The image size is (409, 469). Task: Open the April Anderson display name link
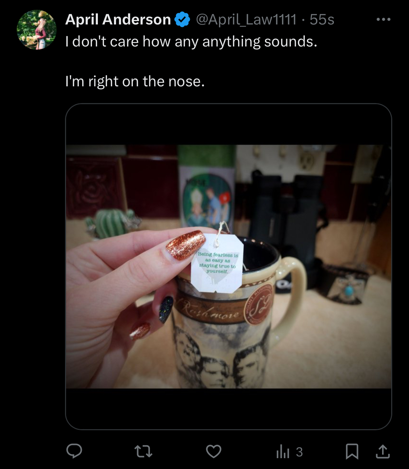point(118,20)
